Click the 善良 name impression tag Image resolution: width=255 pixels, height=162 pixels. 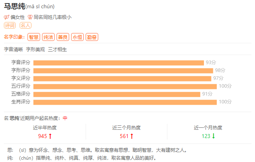pyautogui.click(x=62, y=37)
